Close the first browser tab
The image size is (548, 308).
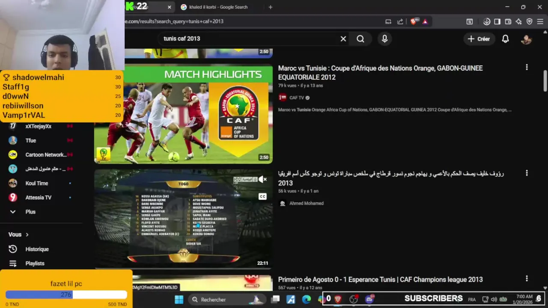pos(170,7)
